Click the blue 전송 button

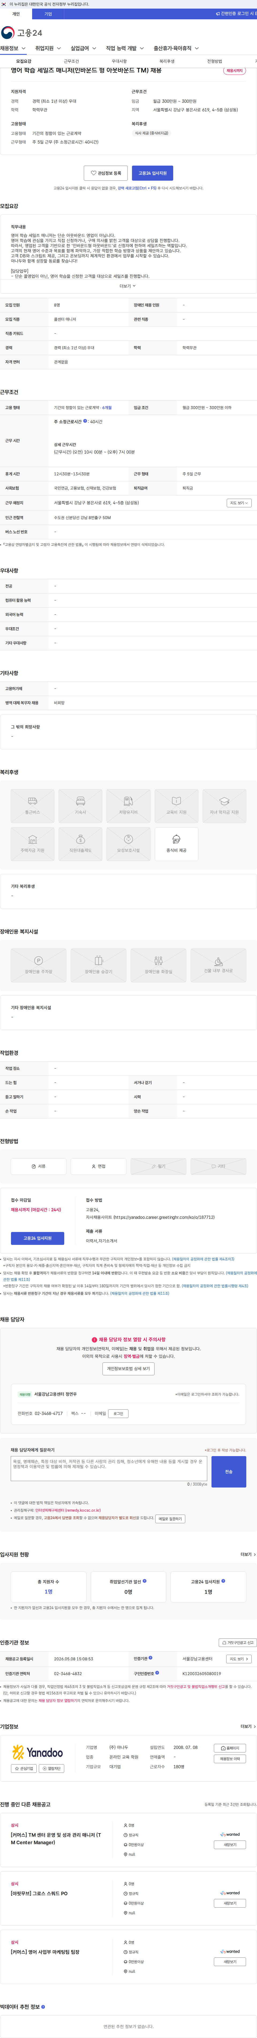pyautogui.click(x=229, y=1472)
